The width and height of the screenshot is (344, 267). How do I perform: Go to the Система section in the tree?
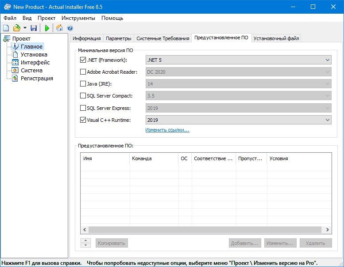(x=31, y=70)
